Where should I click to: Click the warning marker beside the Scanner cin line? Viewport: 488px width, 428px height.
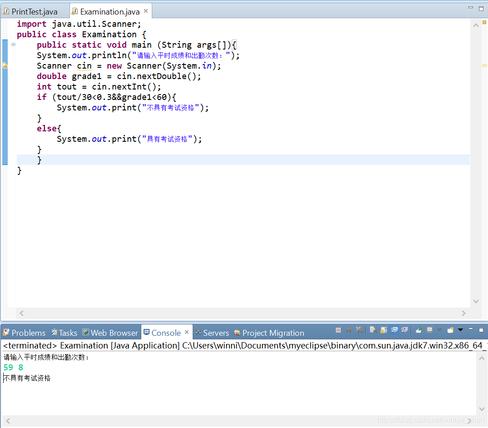[x=5, y=66]
